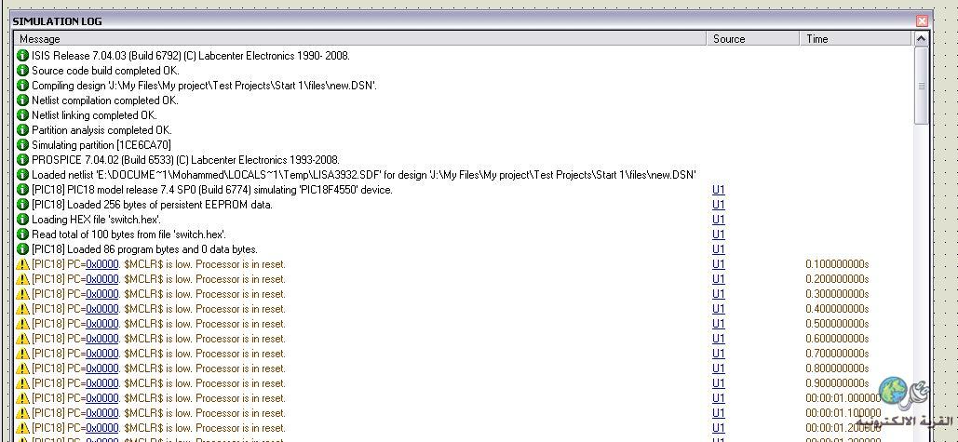958x442 pixels.
Task: Click the Time column header
Action: (x=856, y=39)
